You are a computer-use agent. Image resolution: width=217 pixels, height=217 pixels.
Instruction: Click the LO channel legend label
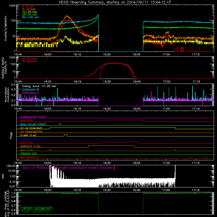point(30,58)
